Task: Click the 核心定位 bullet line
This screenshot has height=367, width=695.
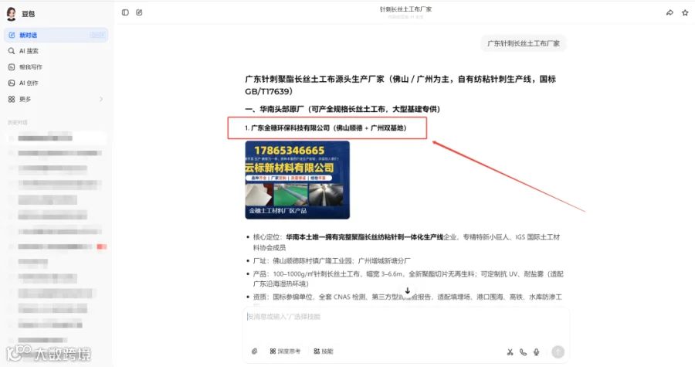Action: click(x=406, y=242)
